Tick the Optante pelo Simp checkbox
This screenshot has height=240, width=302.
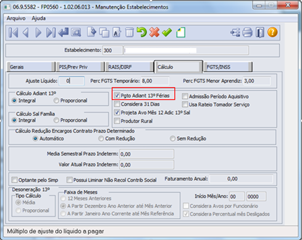coord(15,180)
